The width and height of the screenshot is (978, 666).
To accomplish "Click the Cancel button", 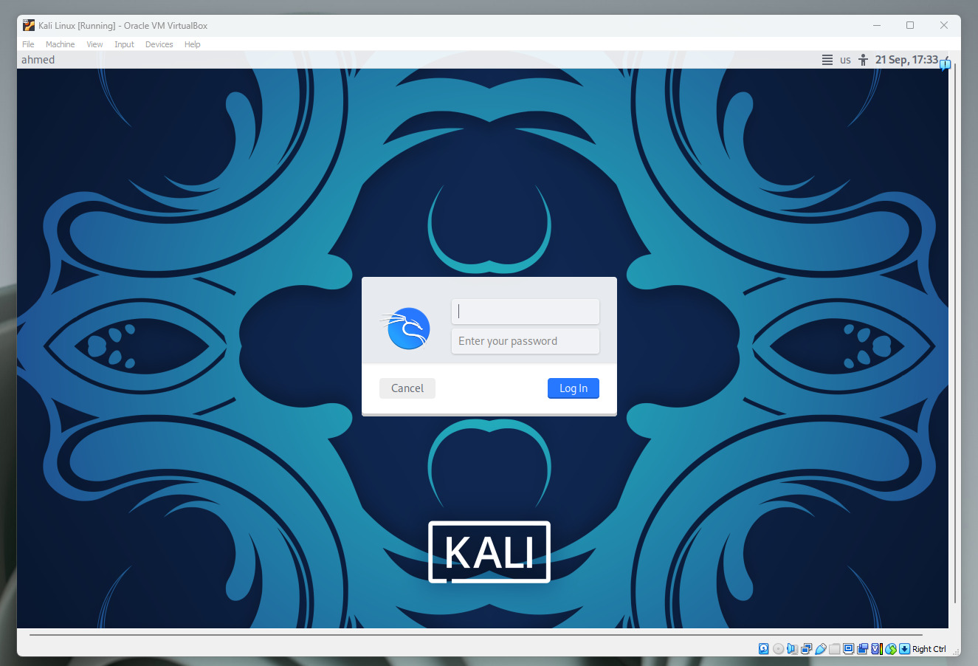I will tap(407, 388).
